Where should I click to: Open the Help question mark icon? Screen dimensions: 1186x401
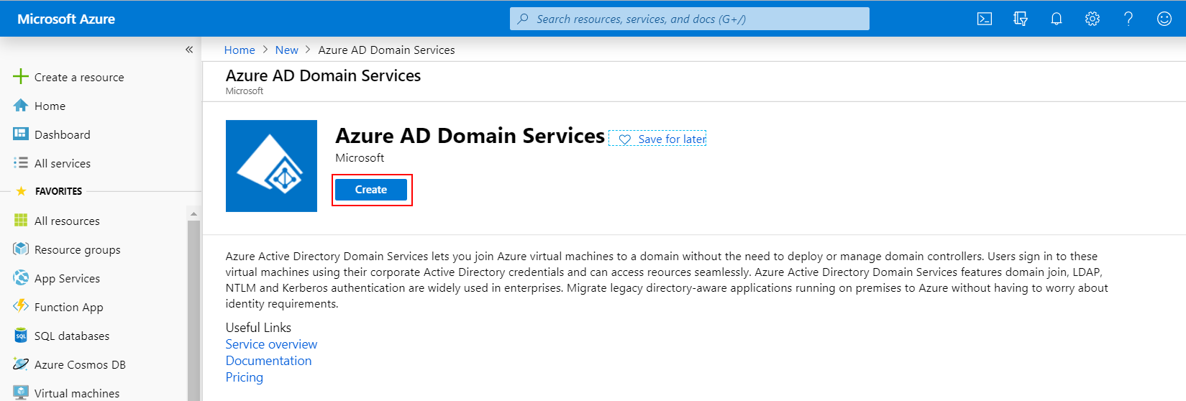pos(1128,19)
